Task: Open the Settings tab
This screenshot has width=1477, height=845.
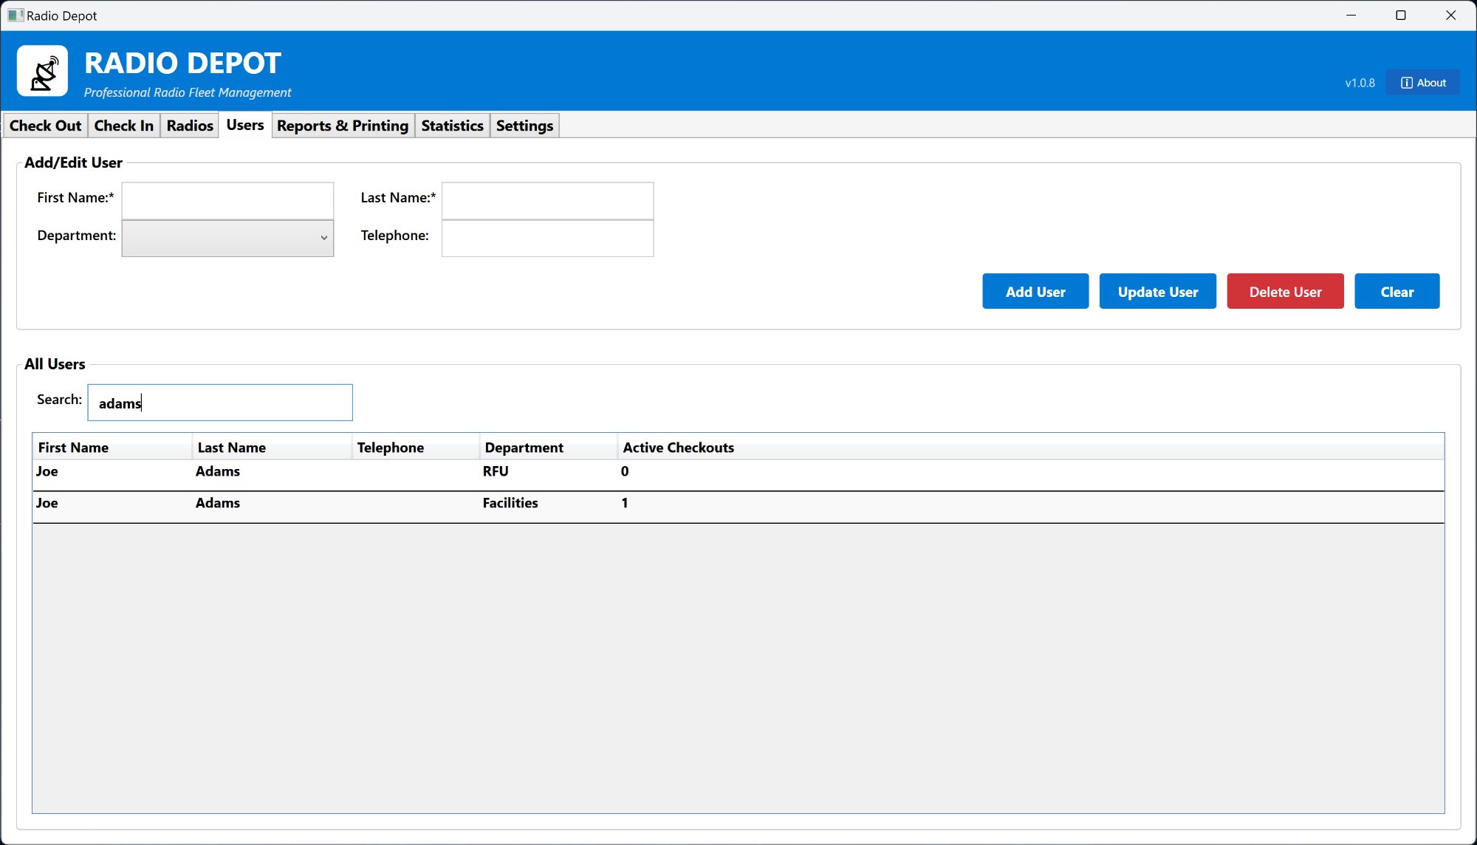Action: [x=524, y=126]
